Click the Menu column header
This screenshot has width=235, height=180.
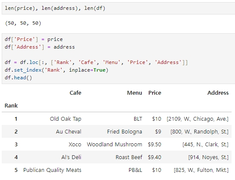coord(135,93)
